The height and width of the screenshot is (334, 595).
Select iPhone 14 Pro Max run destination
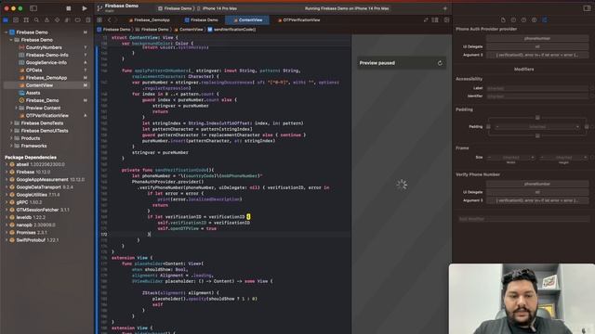(x=219, y=8)
